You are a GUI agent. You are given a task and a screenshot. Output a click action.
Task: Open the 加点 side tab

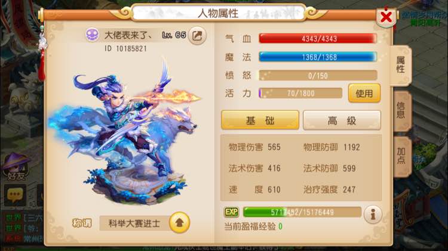point(401,156)
